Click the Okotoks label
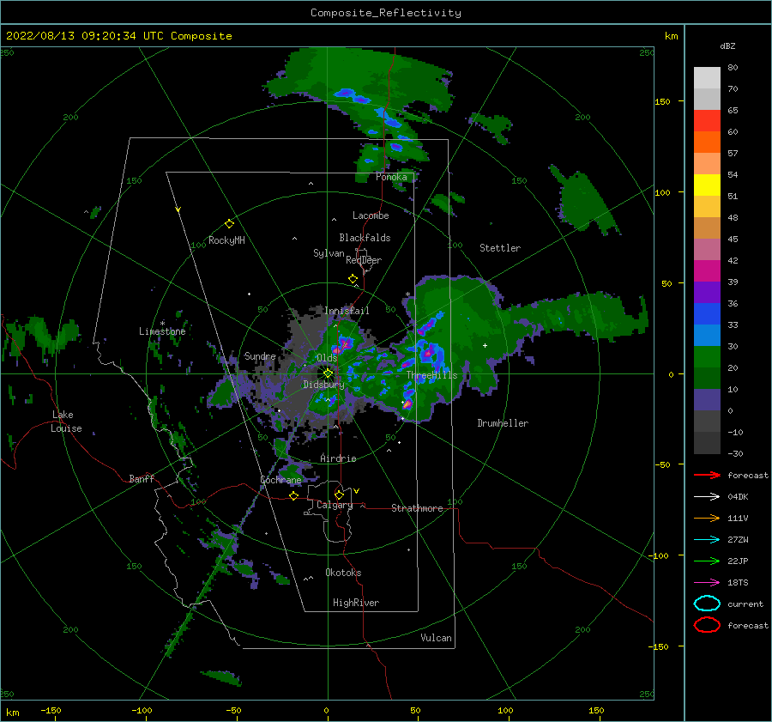Viewport: 772px width, 722px height. pos(343,573)
